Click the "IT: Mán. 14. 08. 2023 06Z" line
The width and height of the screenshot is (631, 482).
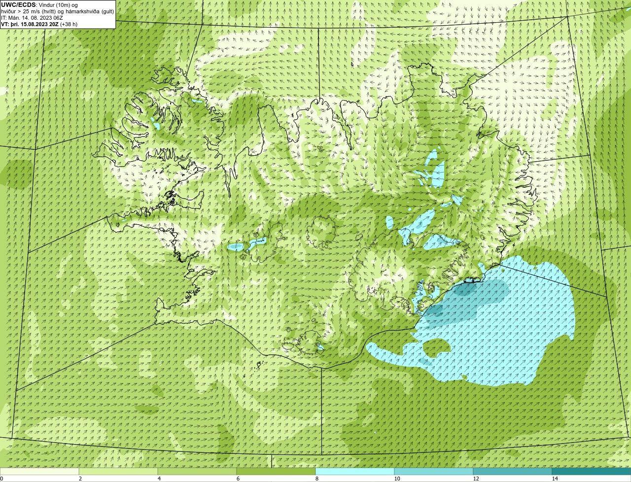(x=32, y=17)
